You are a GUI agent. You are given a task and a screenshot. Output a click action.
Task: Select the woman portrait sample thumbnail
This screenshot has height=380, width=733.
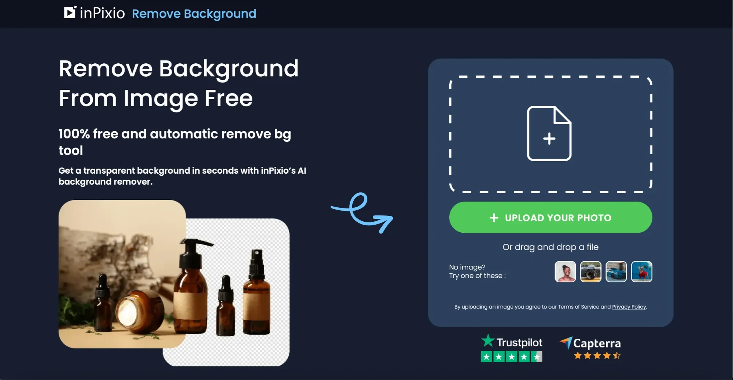click(565, 272)
